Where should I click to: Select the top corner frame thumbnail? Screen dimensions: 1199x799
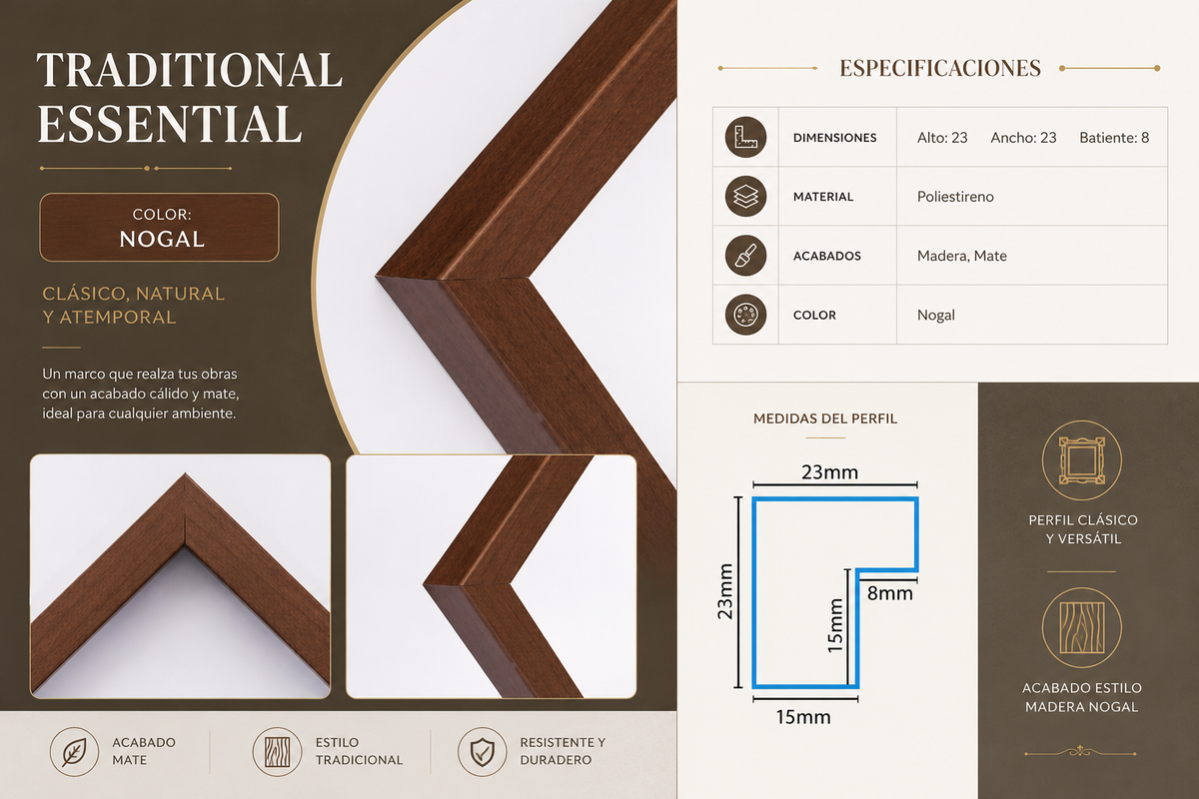180,576
